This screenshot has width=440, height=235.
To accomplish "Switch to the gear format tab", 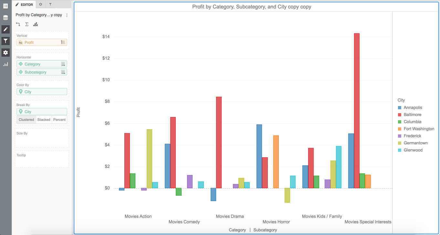I will tap(40, 5).
